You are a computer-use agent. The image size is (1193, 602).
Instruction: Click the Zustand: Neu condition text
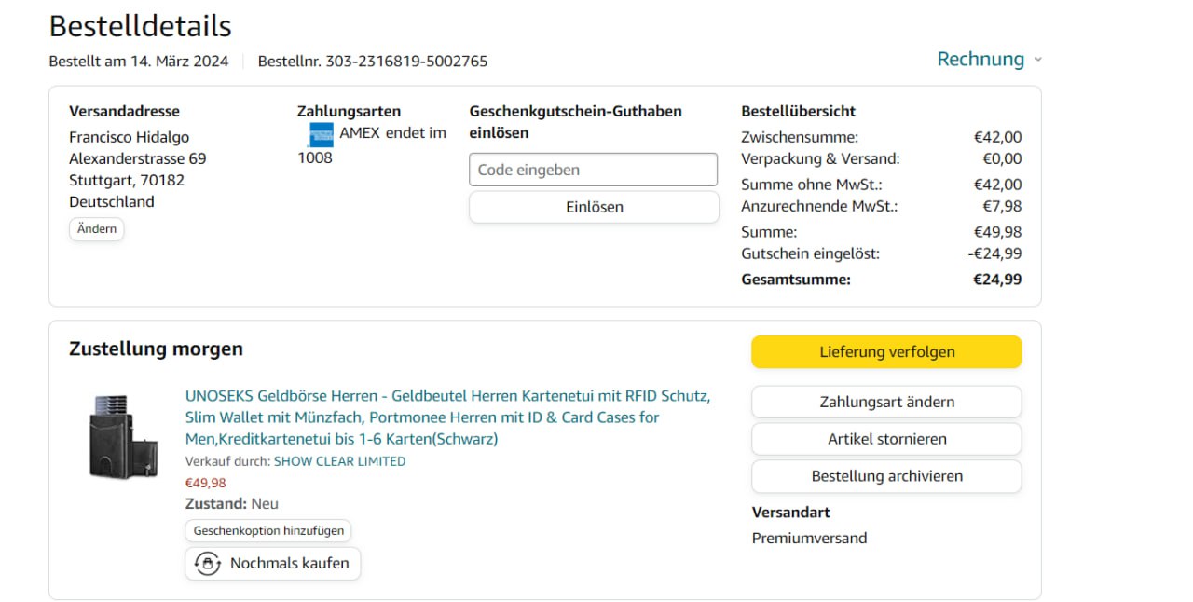[x=232, y=504]
